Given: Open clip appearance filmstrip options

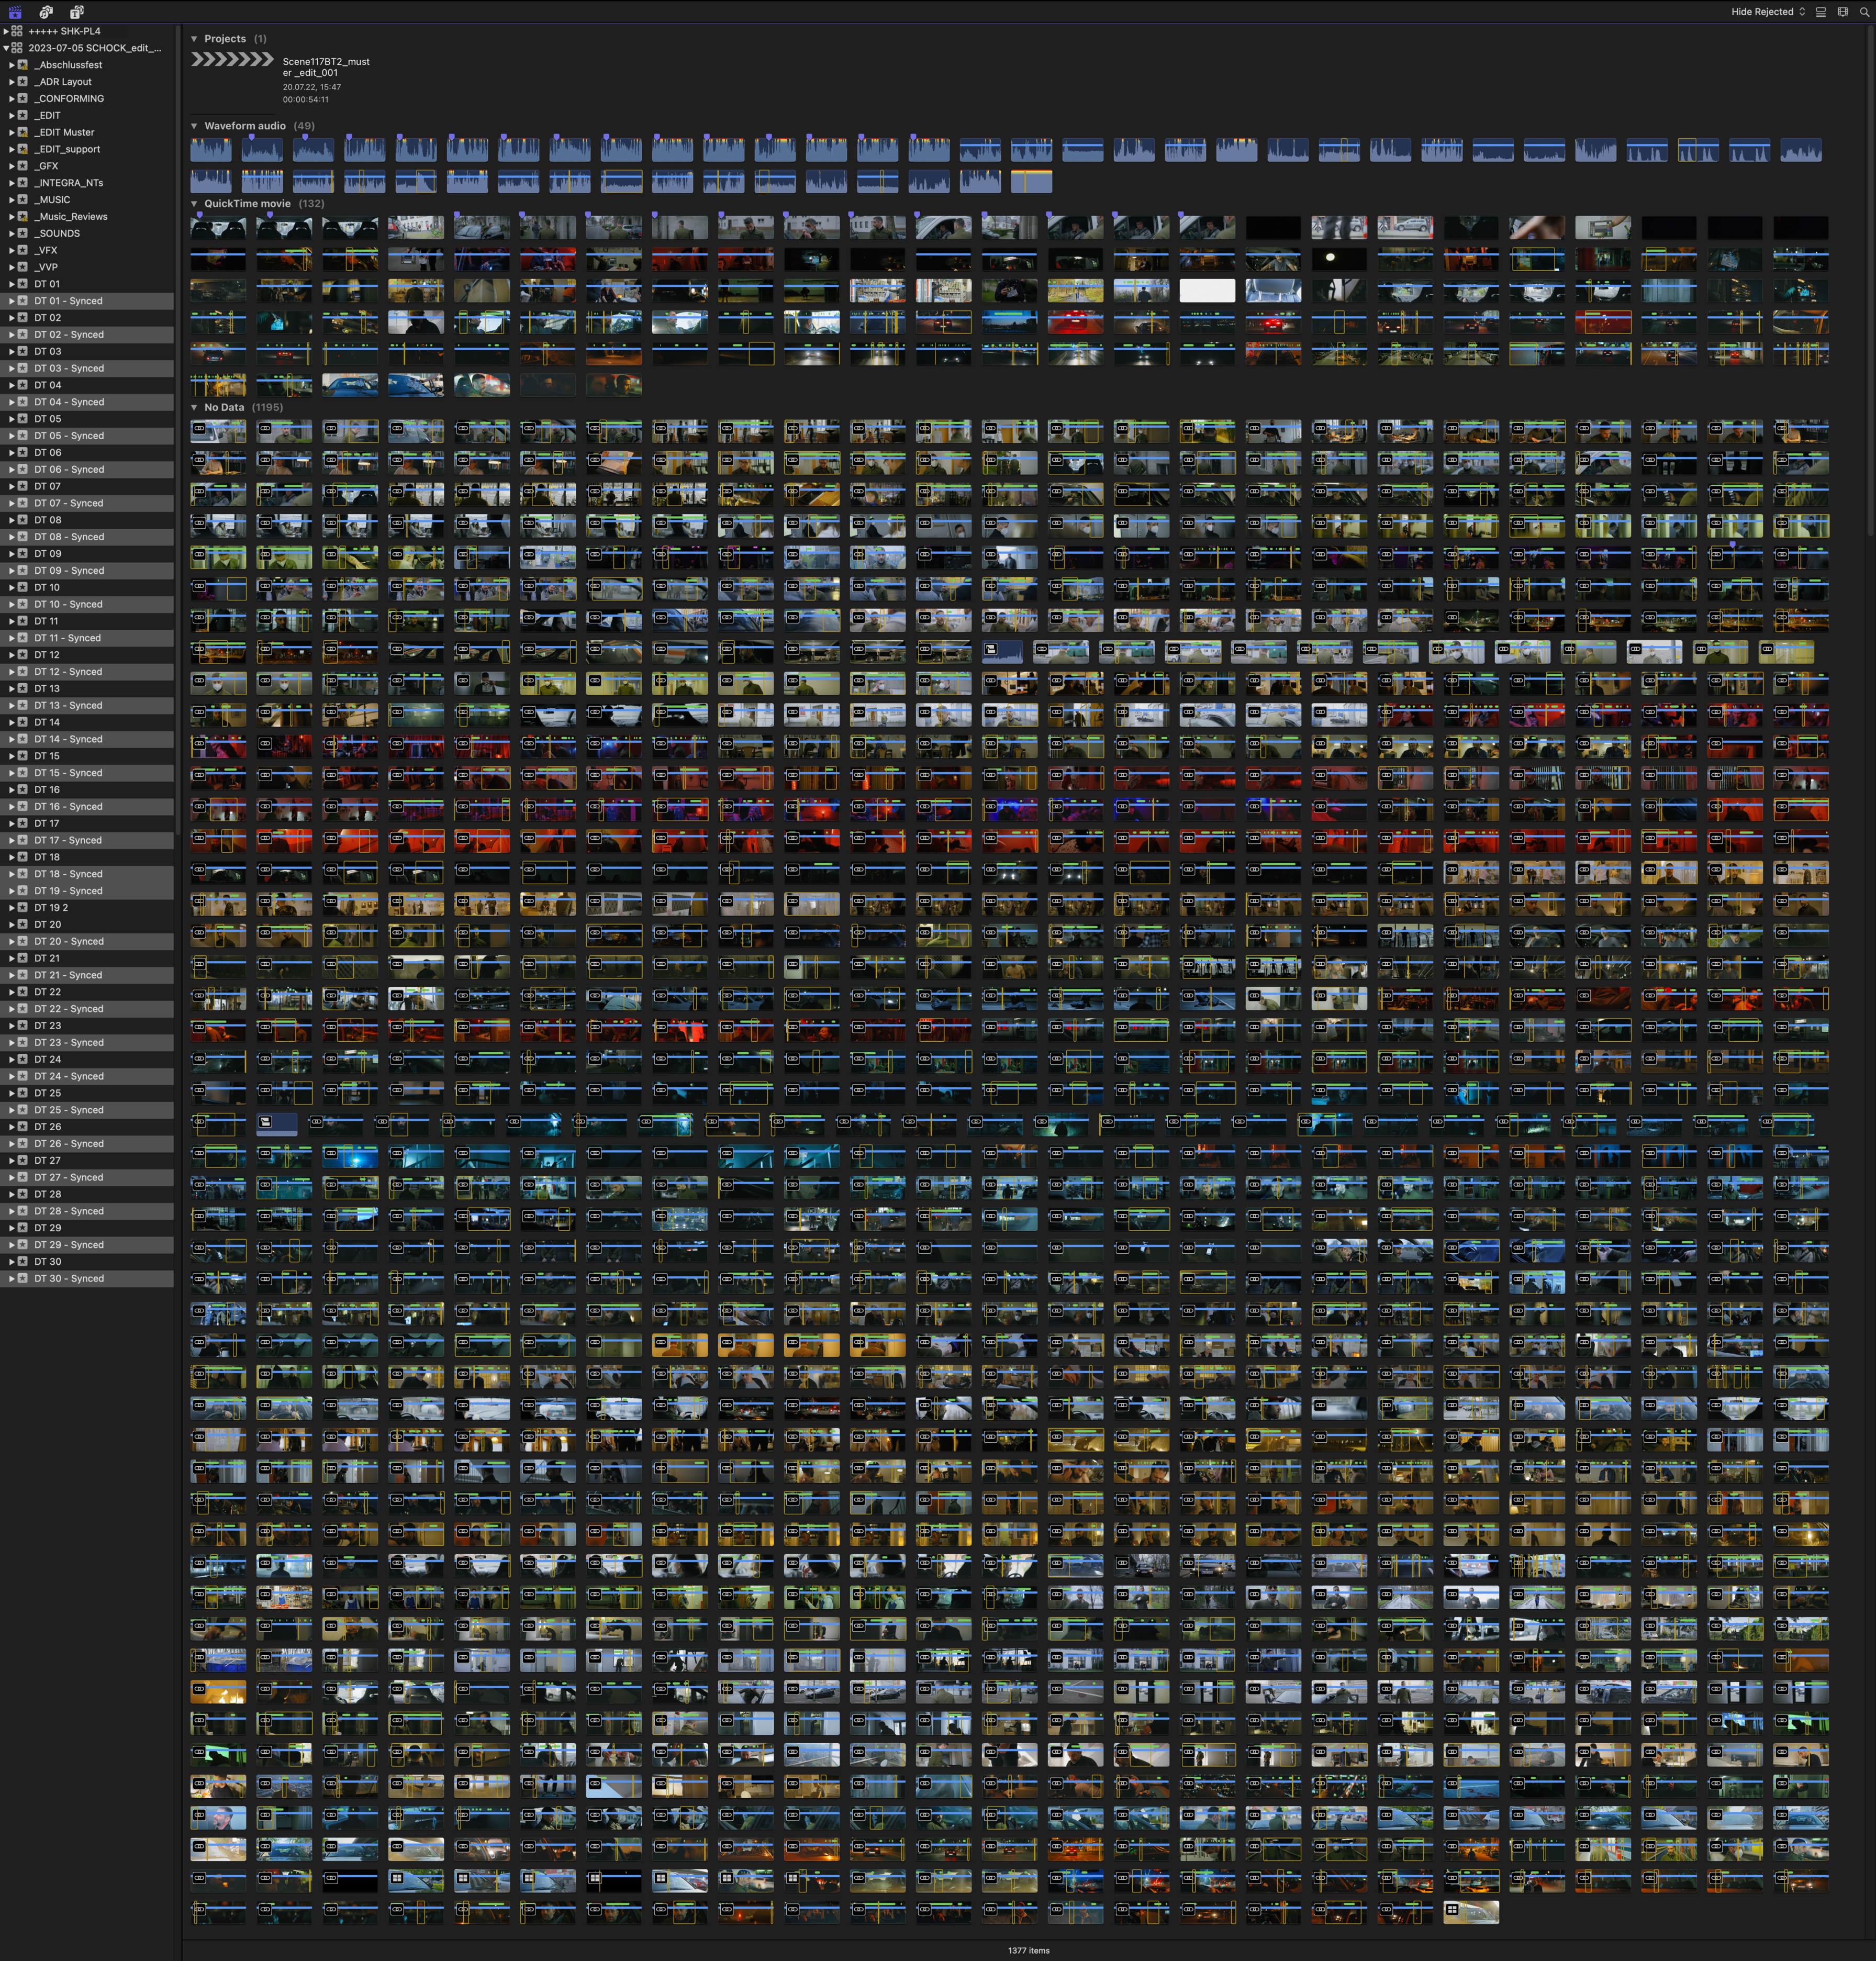Looking at the screenshot, I should 1843,12.
